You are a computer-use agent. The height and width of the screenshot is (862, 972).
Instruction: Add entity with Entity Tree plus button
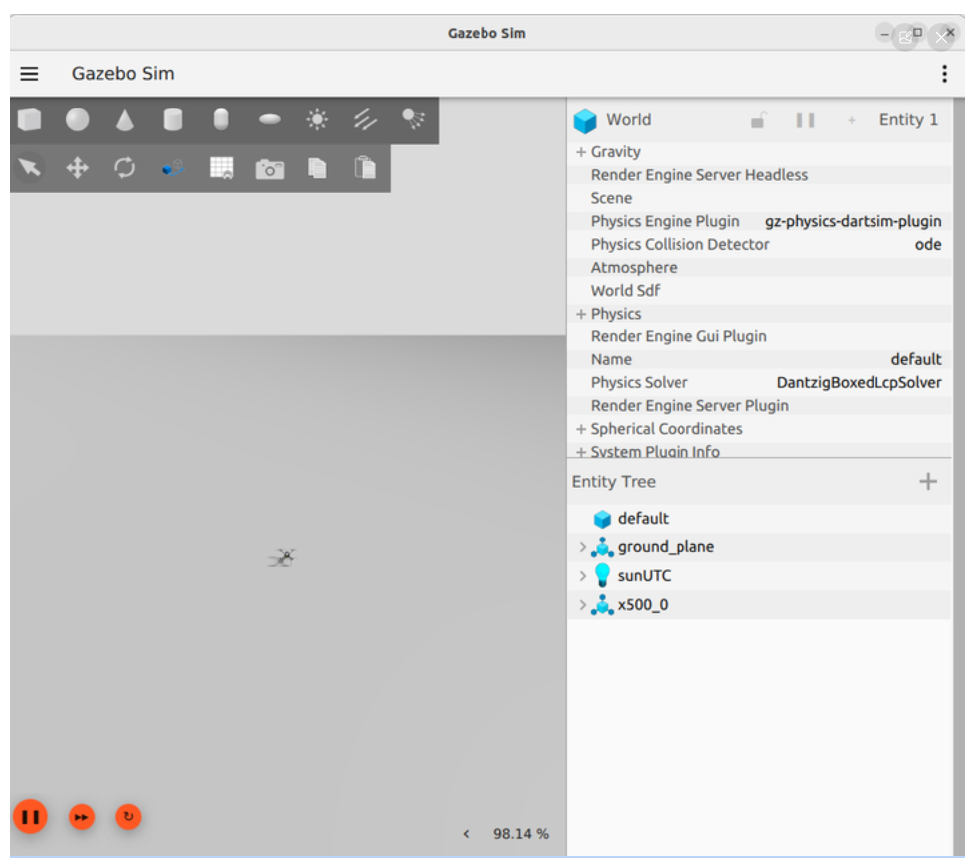(x=928, y=481)
